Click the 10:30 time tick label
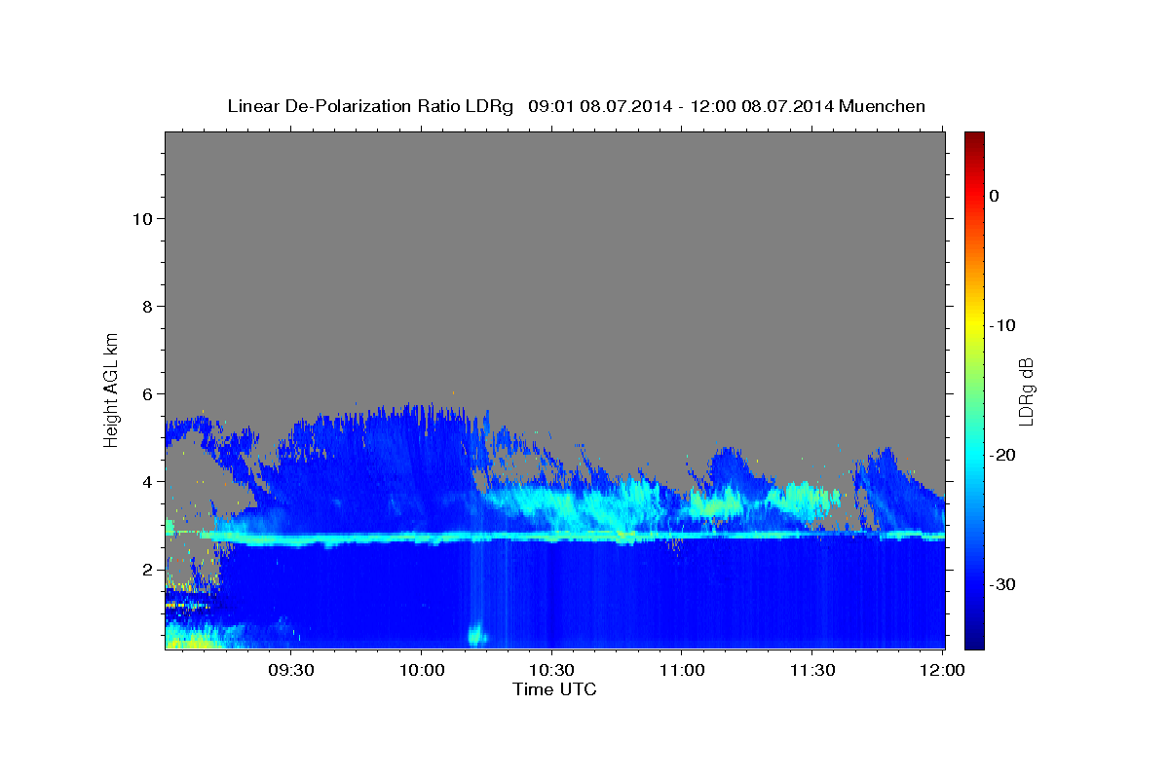 pos(551,671)
